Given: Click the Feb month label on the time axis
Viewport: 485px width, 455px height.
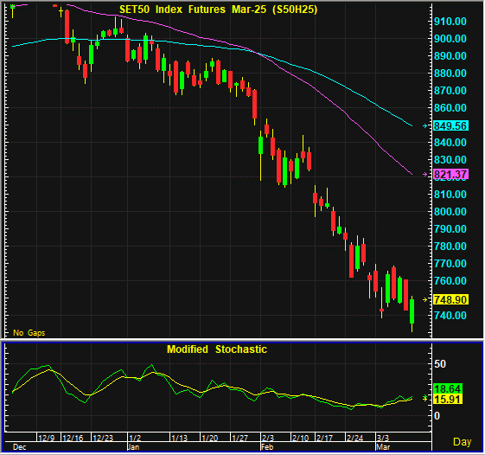Looking at the screenshot, I should click(267, 447).
